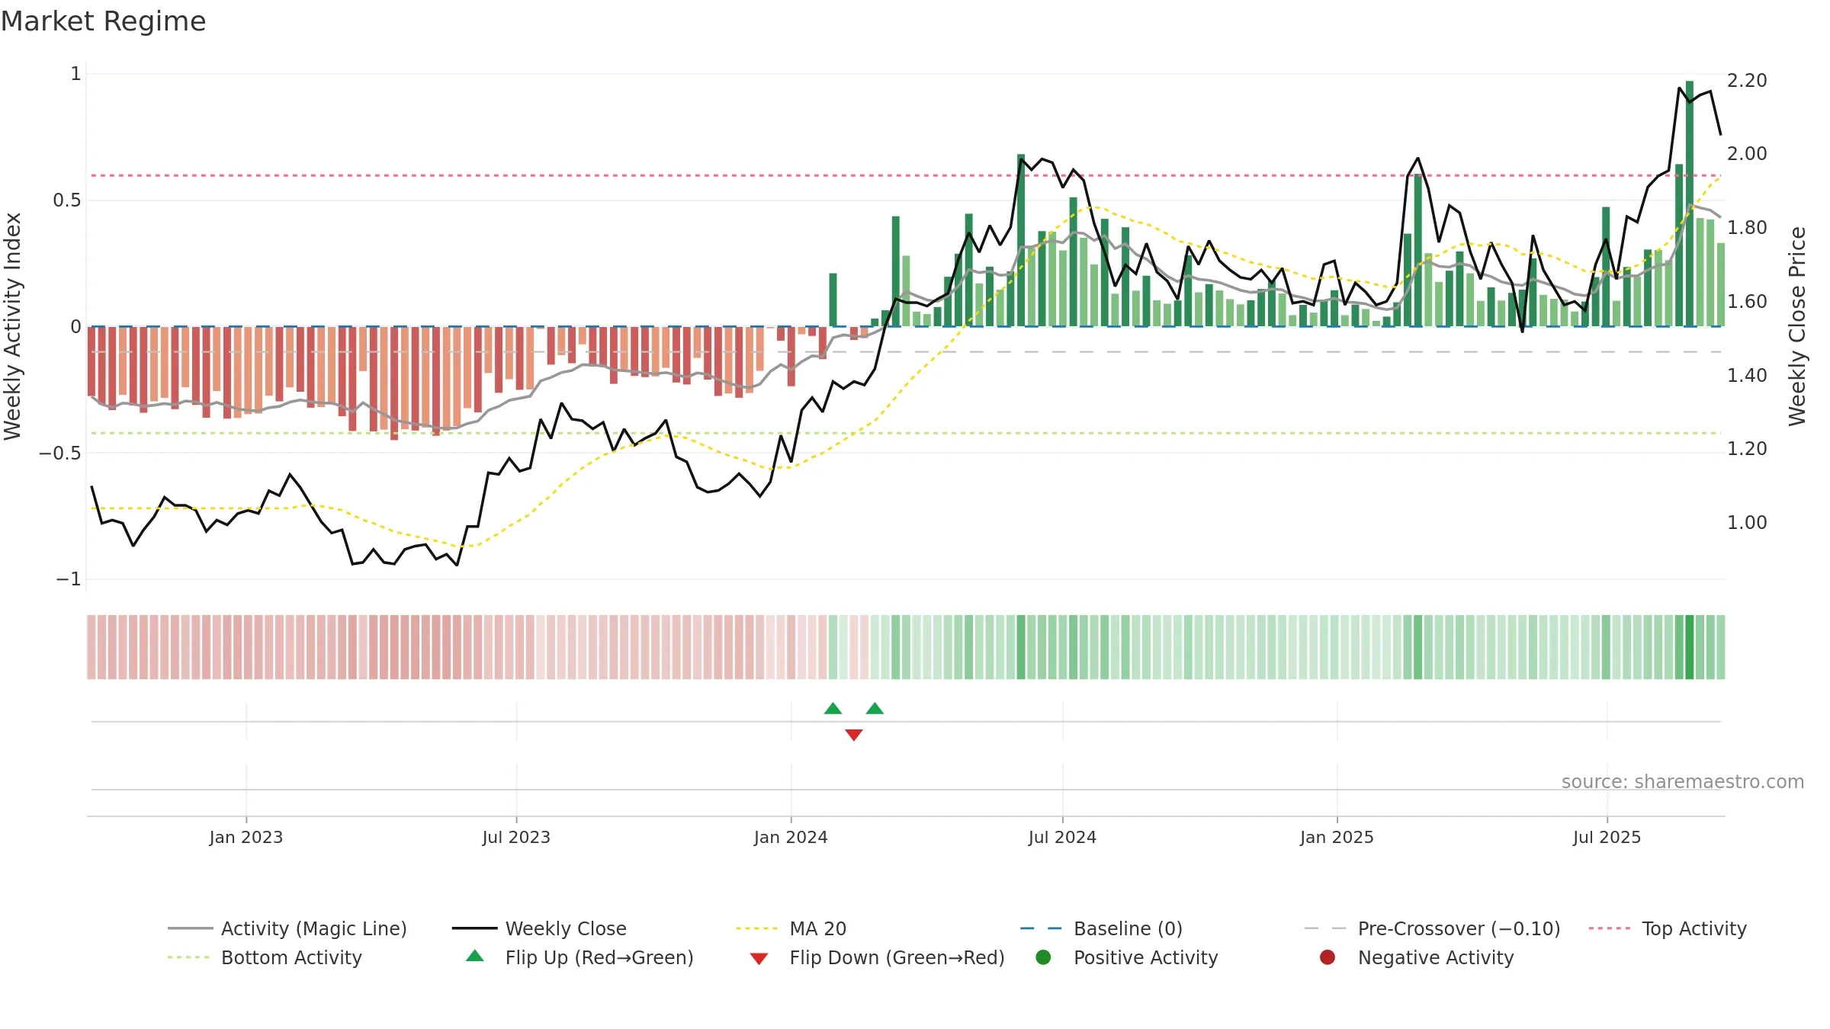Click the 1.40 price tick label

1747,375
